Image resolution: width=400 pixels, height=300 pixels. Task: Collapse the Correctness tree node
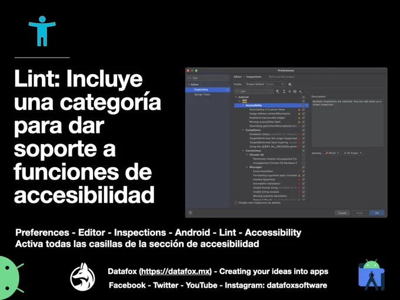pyautogui.click(x=243, y=151)
